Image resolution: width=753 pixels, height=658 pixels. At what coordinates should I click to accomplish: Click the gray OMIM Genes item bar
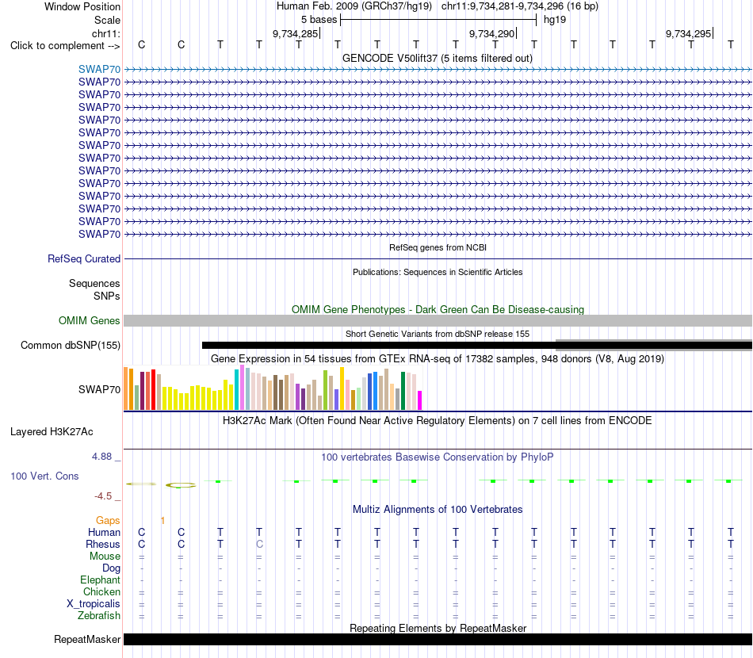pos(438,321)
